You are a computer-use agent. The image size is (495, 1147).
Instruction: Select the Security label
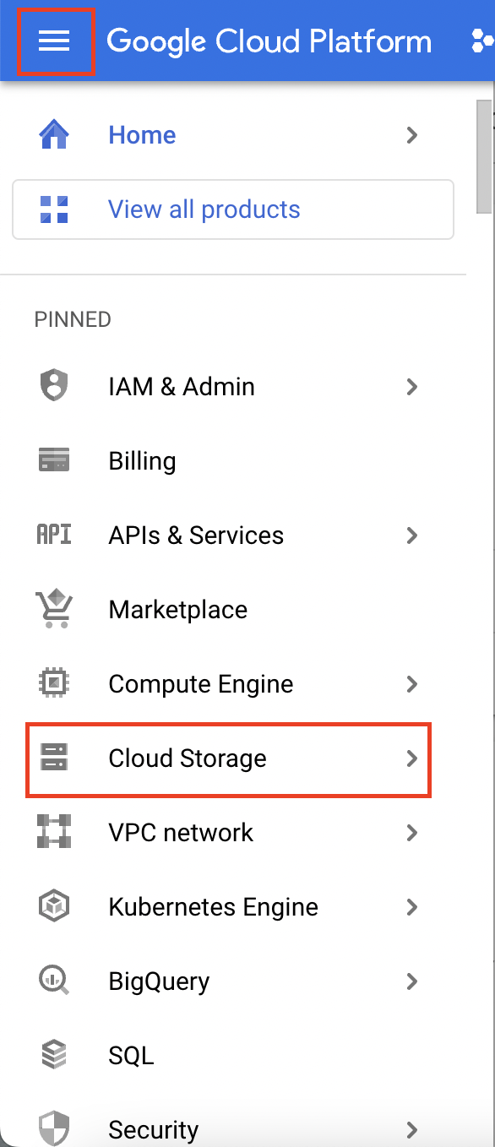tap(154, 1130)
